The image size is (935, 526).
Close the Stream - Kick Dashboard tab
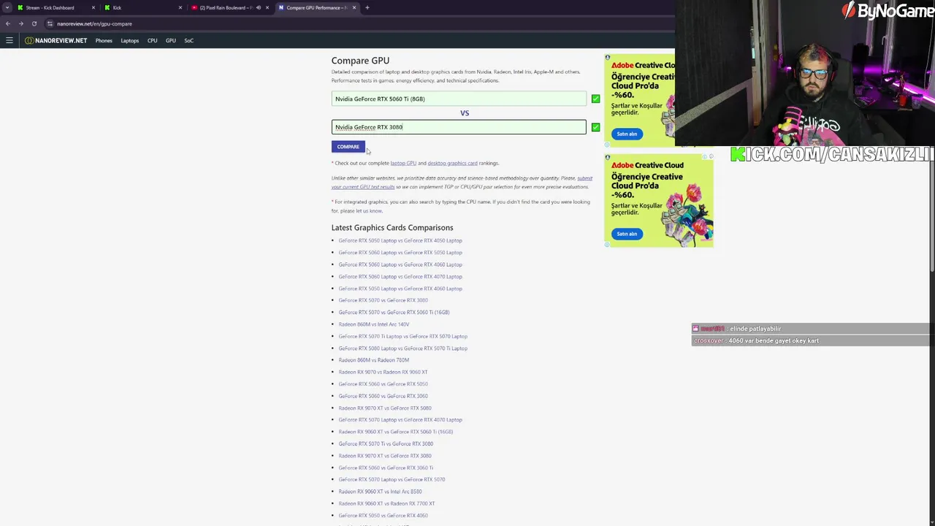[93, 7]
